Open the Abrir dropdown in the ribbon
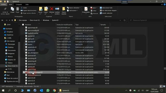Screen dimensions: 166x93 coord(94,8)
